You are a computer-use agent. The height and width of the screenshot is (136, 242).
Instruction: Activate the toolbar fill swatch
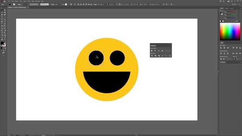pos(2,43)
